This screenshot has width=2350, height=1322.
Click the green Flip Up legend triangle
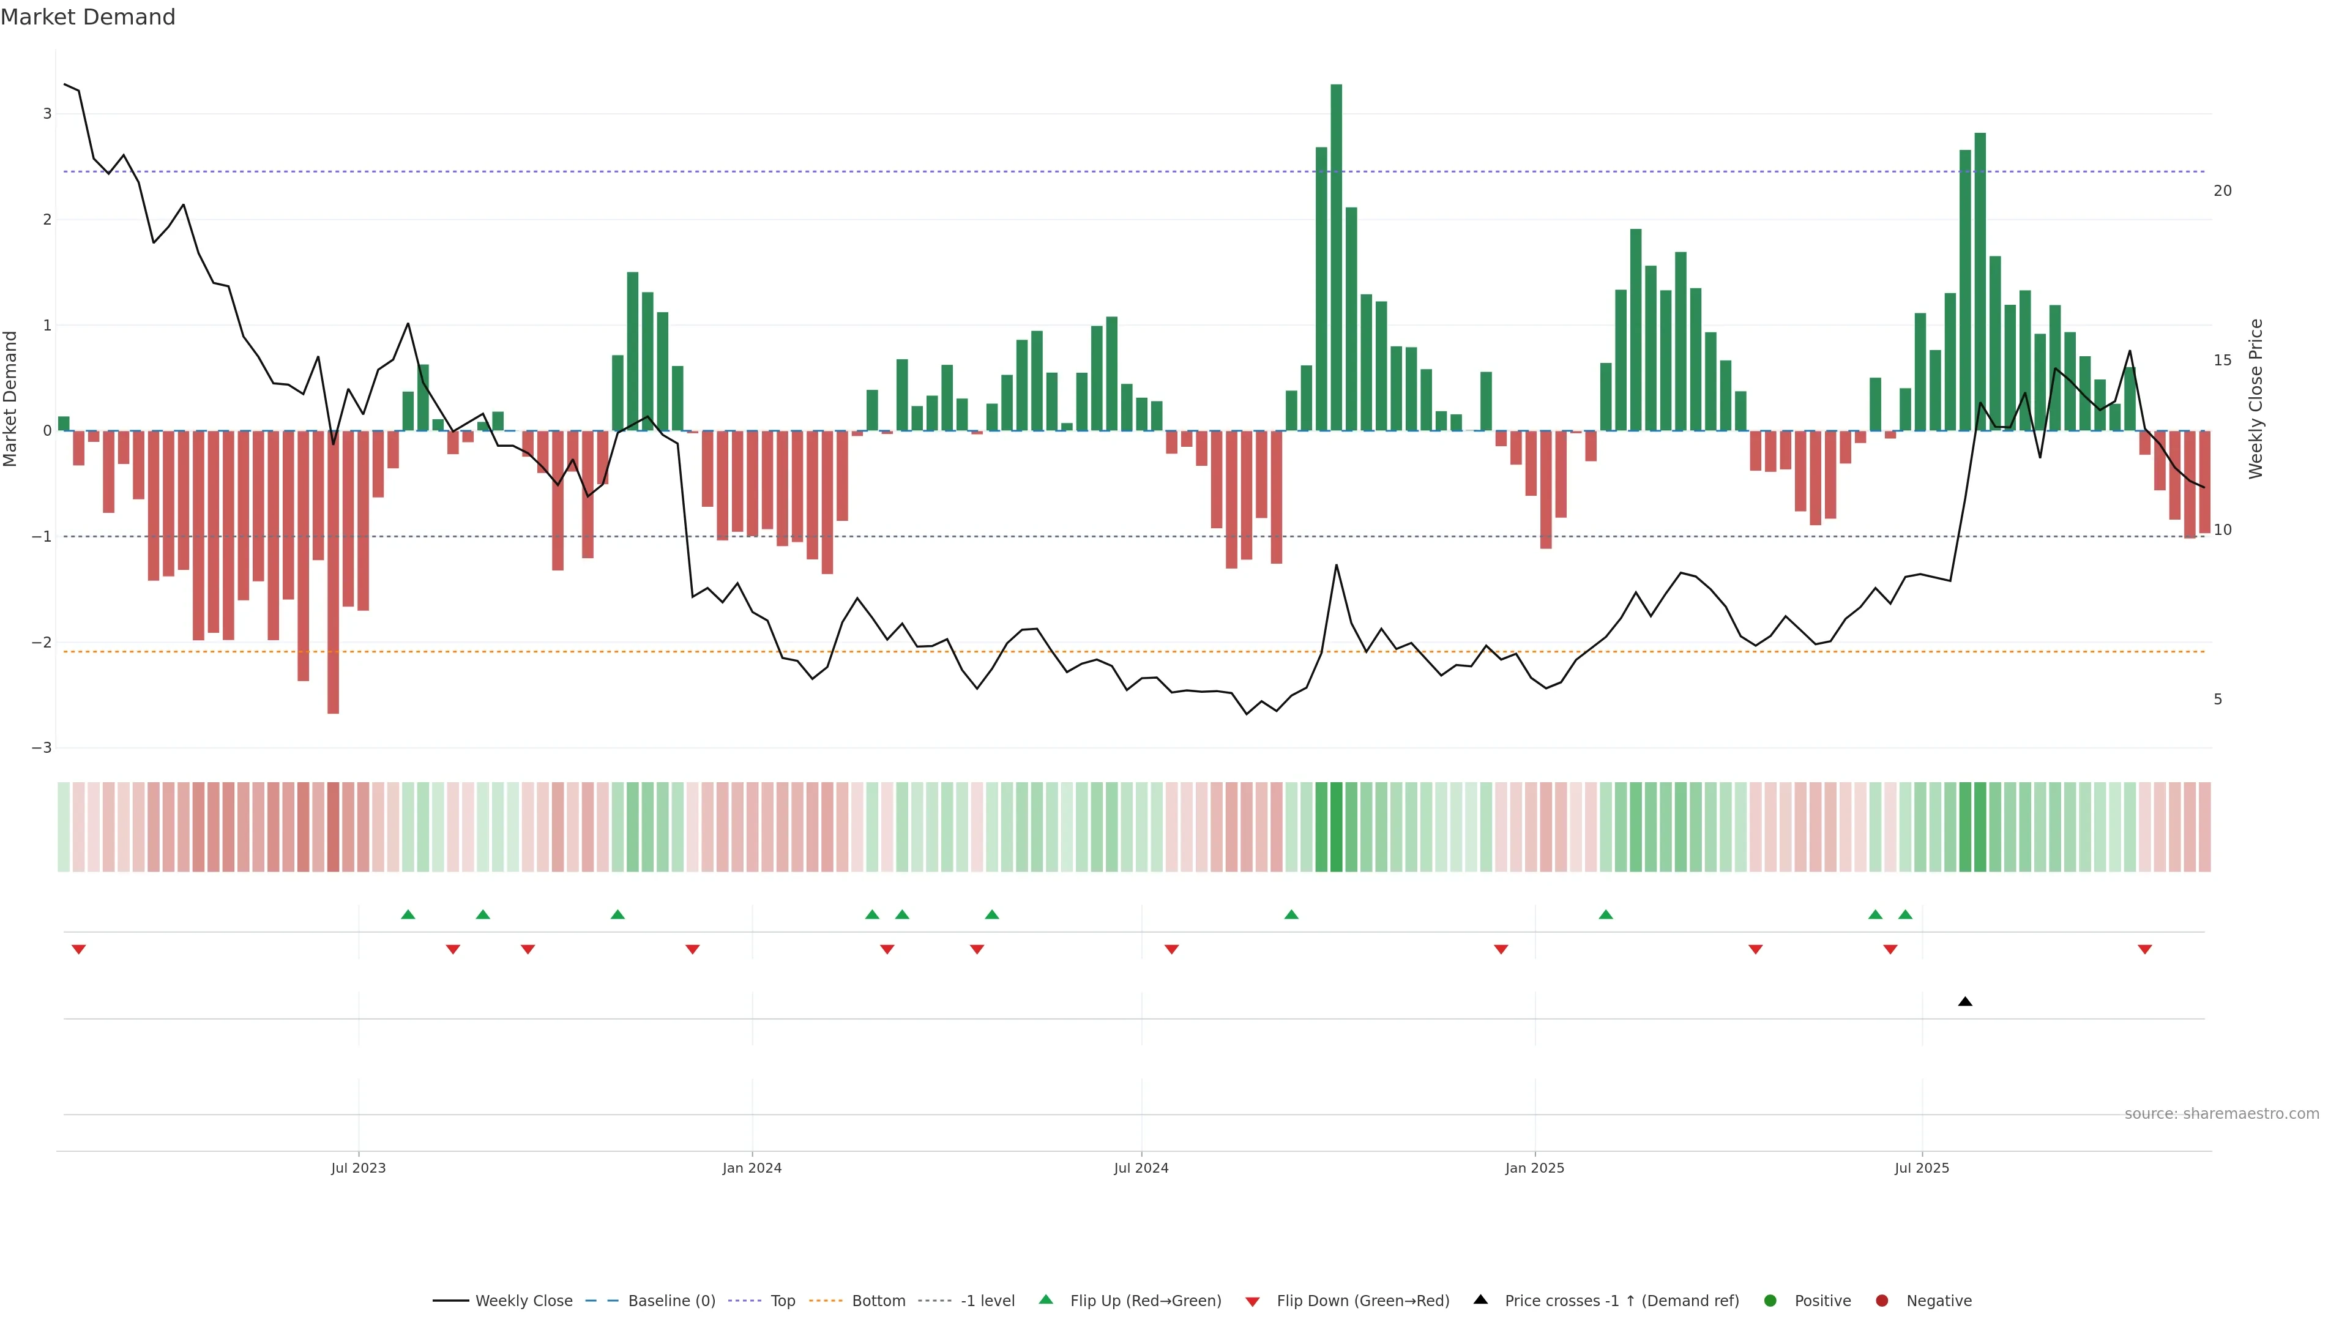pyautogui.click(x=1045, y=1300)
